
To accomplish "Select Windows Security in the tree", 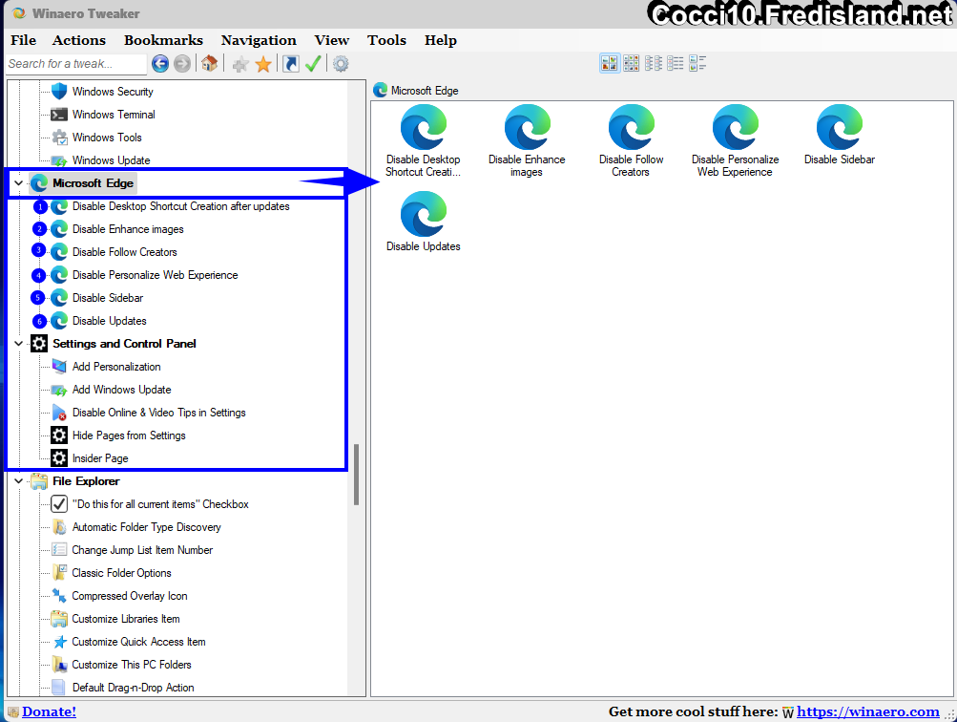I will pyautogui.click(x=113, y=92).
